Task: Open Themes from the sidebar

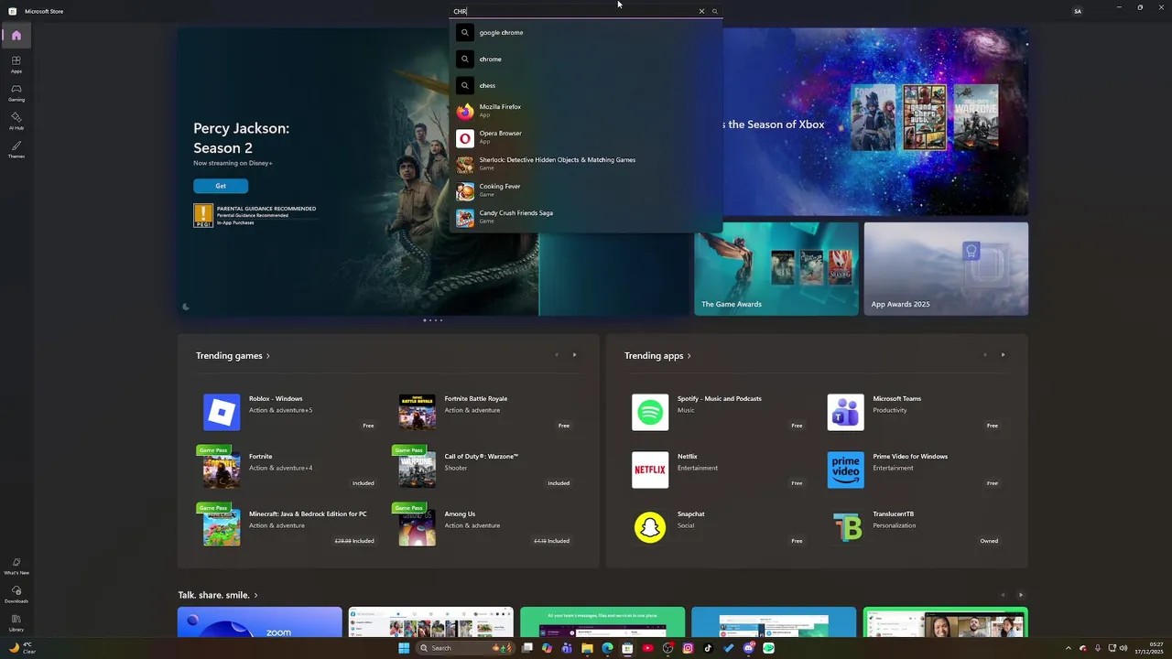Action: 16,149
